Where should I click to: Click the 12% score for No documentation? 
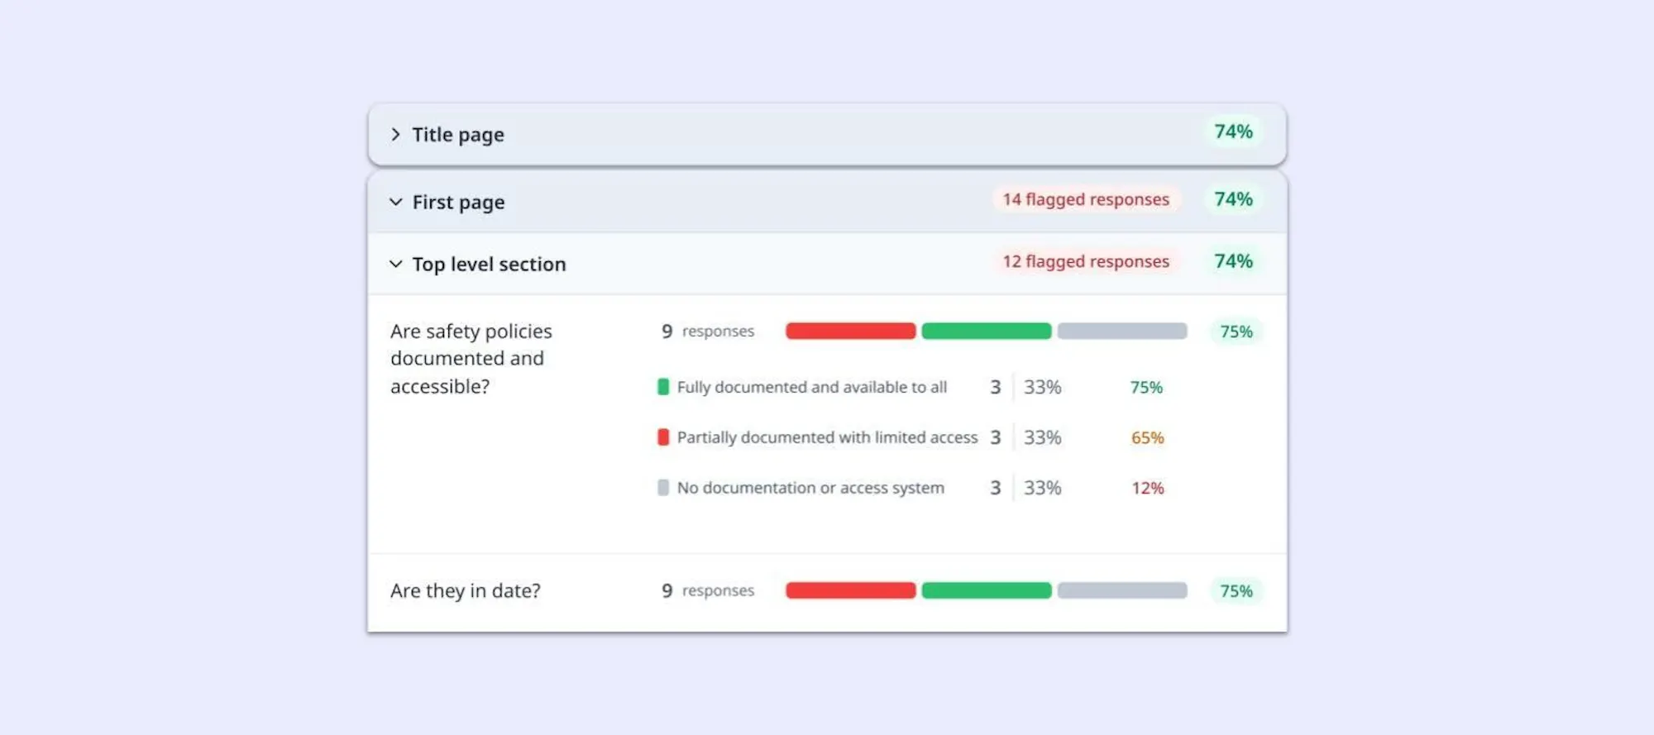1148,489
